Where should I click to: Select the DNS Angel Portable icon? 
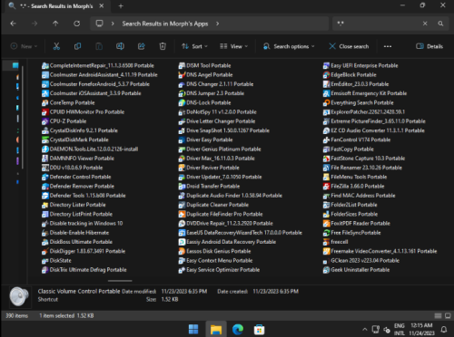[182, 75]
